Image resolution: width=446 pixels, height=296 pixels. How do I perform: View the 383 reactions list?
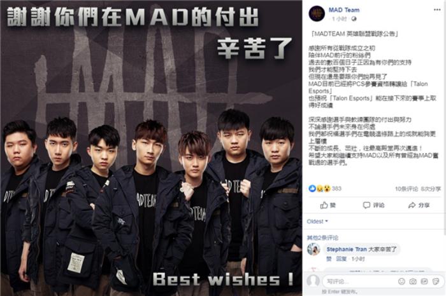pyautogui.click(x=325, y=189)
